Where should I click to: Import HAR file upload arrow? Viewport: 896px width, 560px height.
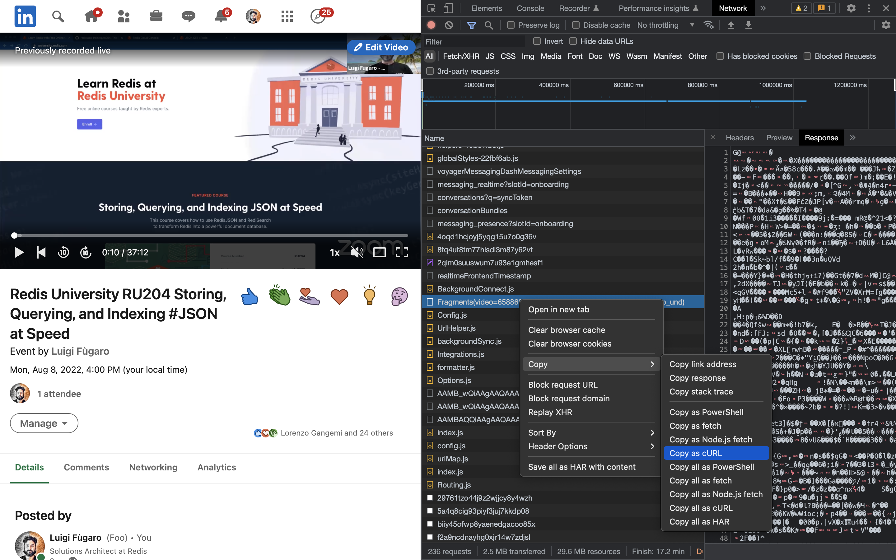tap(731, 25)
